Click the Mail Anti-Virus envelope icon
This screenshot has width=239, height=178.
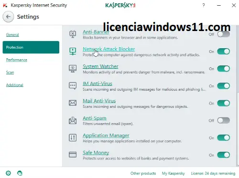pyautogui.click(x=73, y=103)
